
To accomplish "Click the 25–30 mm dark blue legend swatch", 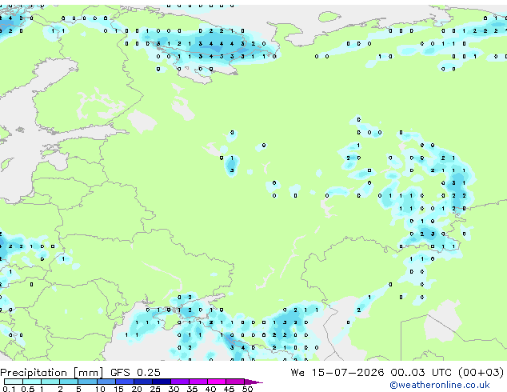I will tap(162, 382).
